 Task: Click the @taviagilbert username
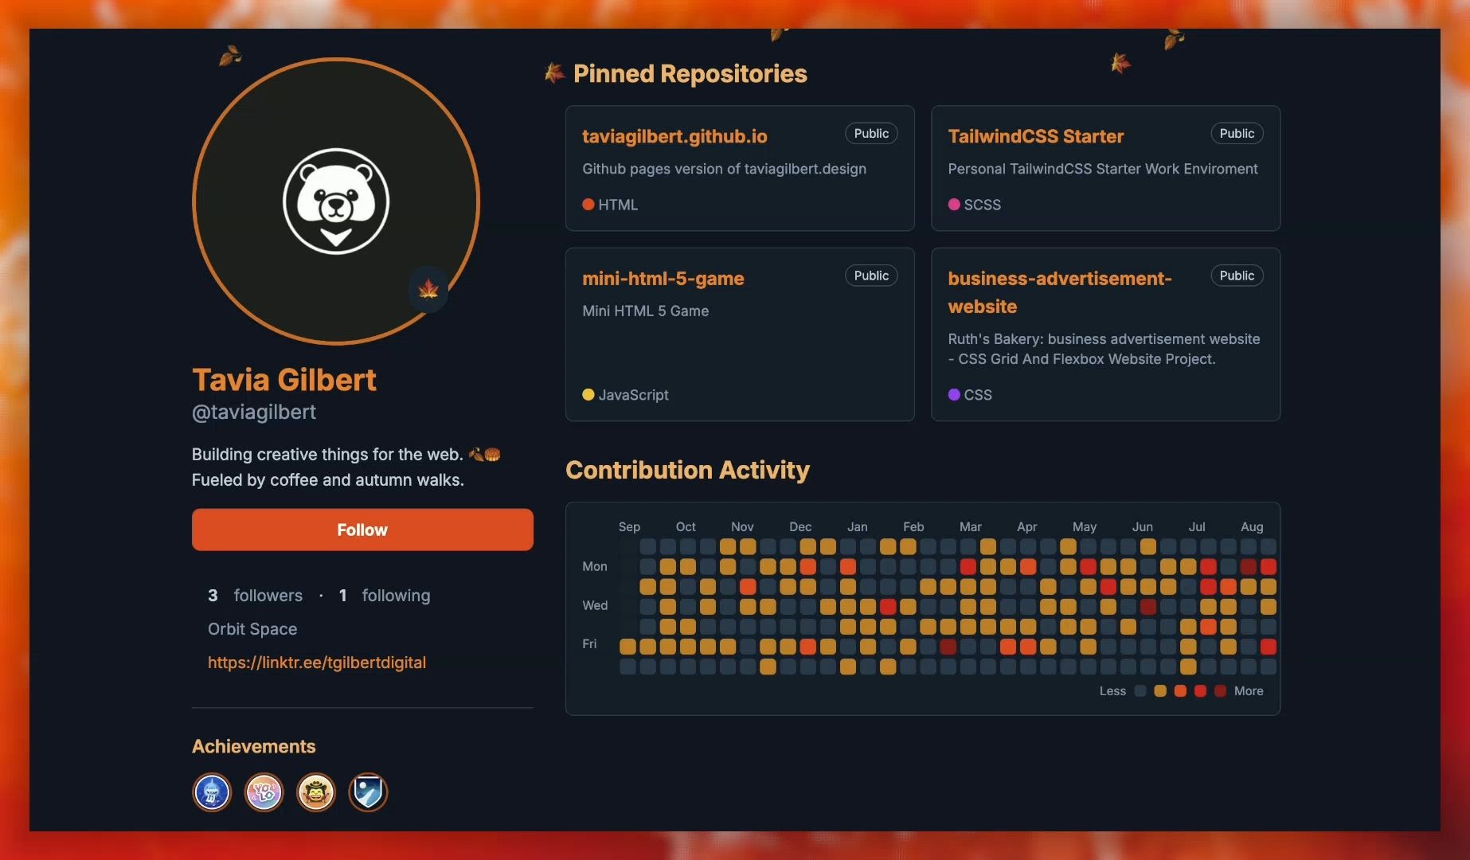coord(254,412)
